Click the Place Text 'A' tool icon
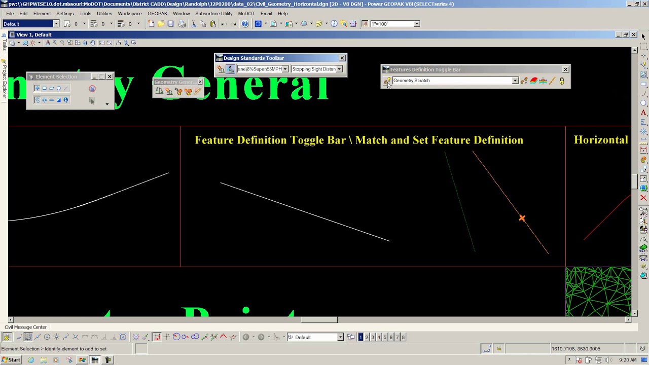649x365 pixels. click(x=643, y=113)
